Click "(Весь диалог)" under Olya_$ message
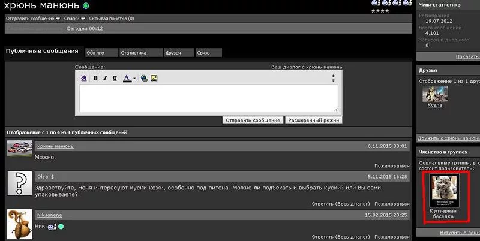Viewport: 480px width, 241px height. coord(353,204)
